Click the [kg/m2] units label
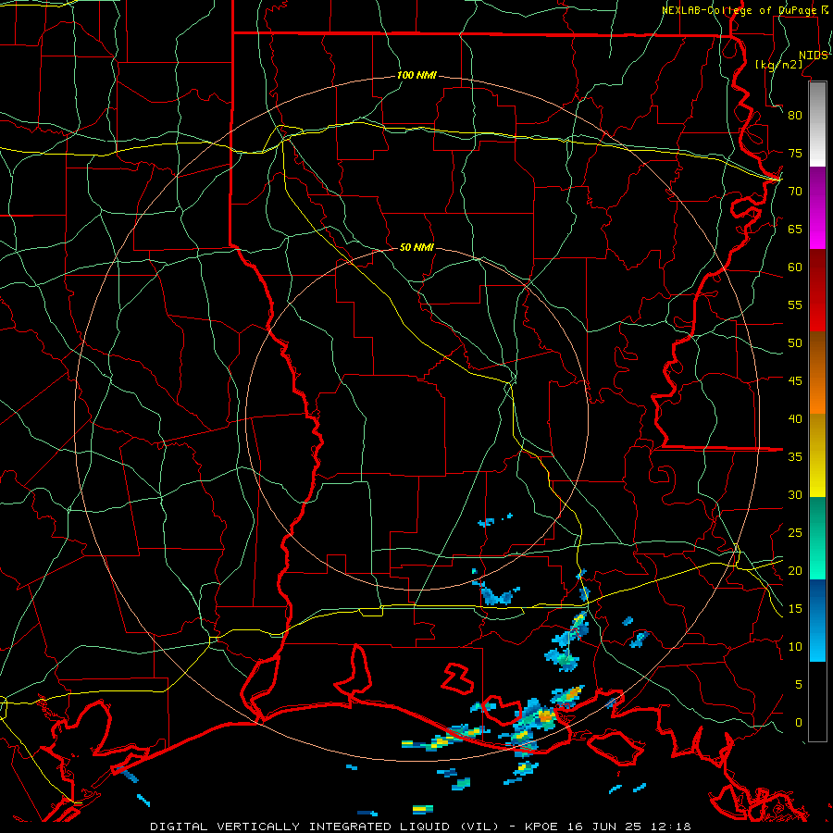The height and width of the screenshot is (833, 833). pos(778,65)
